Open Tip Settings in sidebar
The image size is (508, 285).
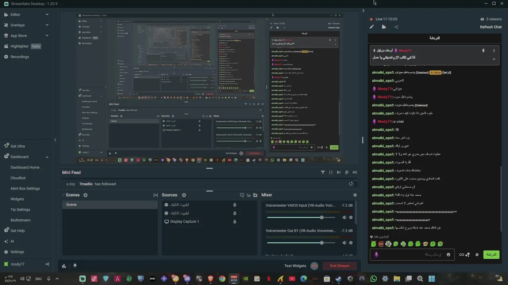(20, 209)
